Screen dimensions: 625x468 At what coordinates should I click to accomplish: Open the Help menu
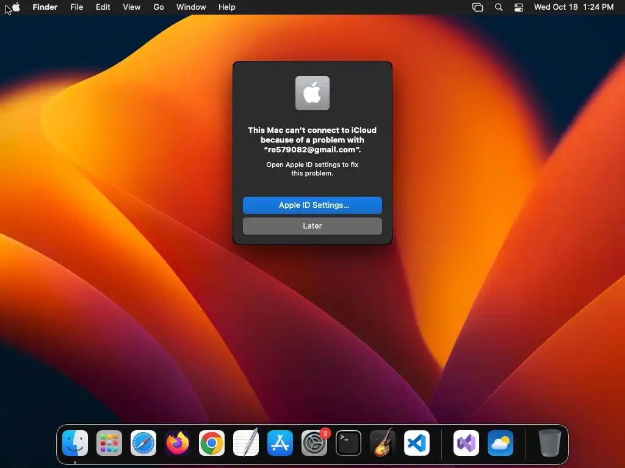[227, 7]
